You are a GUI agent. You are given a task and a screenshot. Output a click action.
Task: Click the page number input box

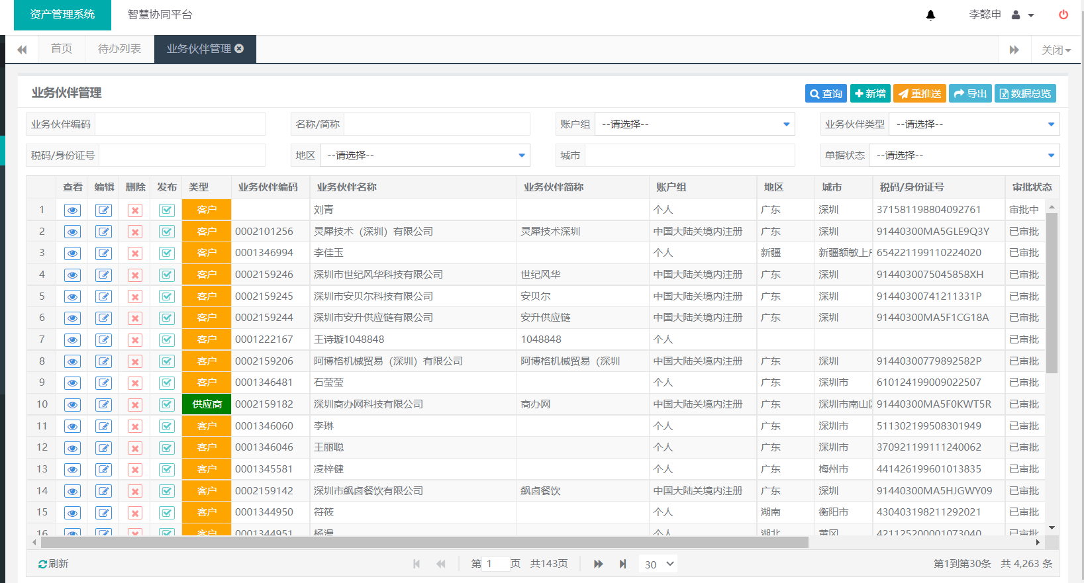pyautogui.click(x=497, y=564)
